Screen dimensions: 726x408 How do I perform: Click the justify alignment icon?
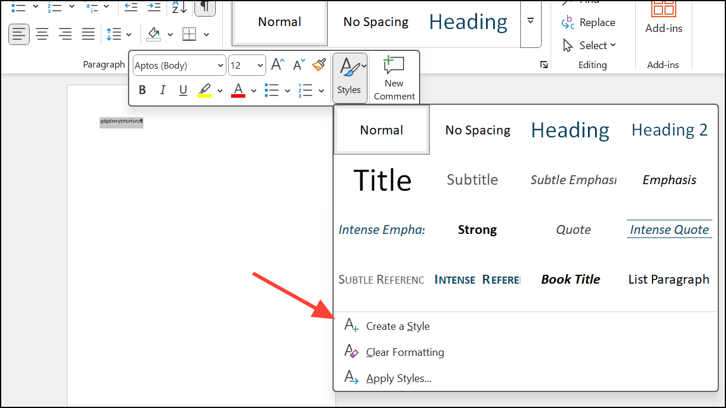(88, 34)
